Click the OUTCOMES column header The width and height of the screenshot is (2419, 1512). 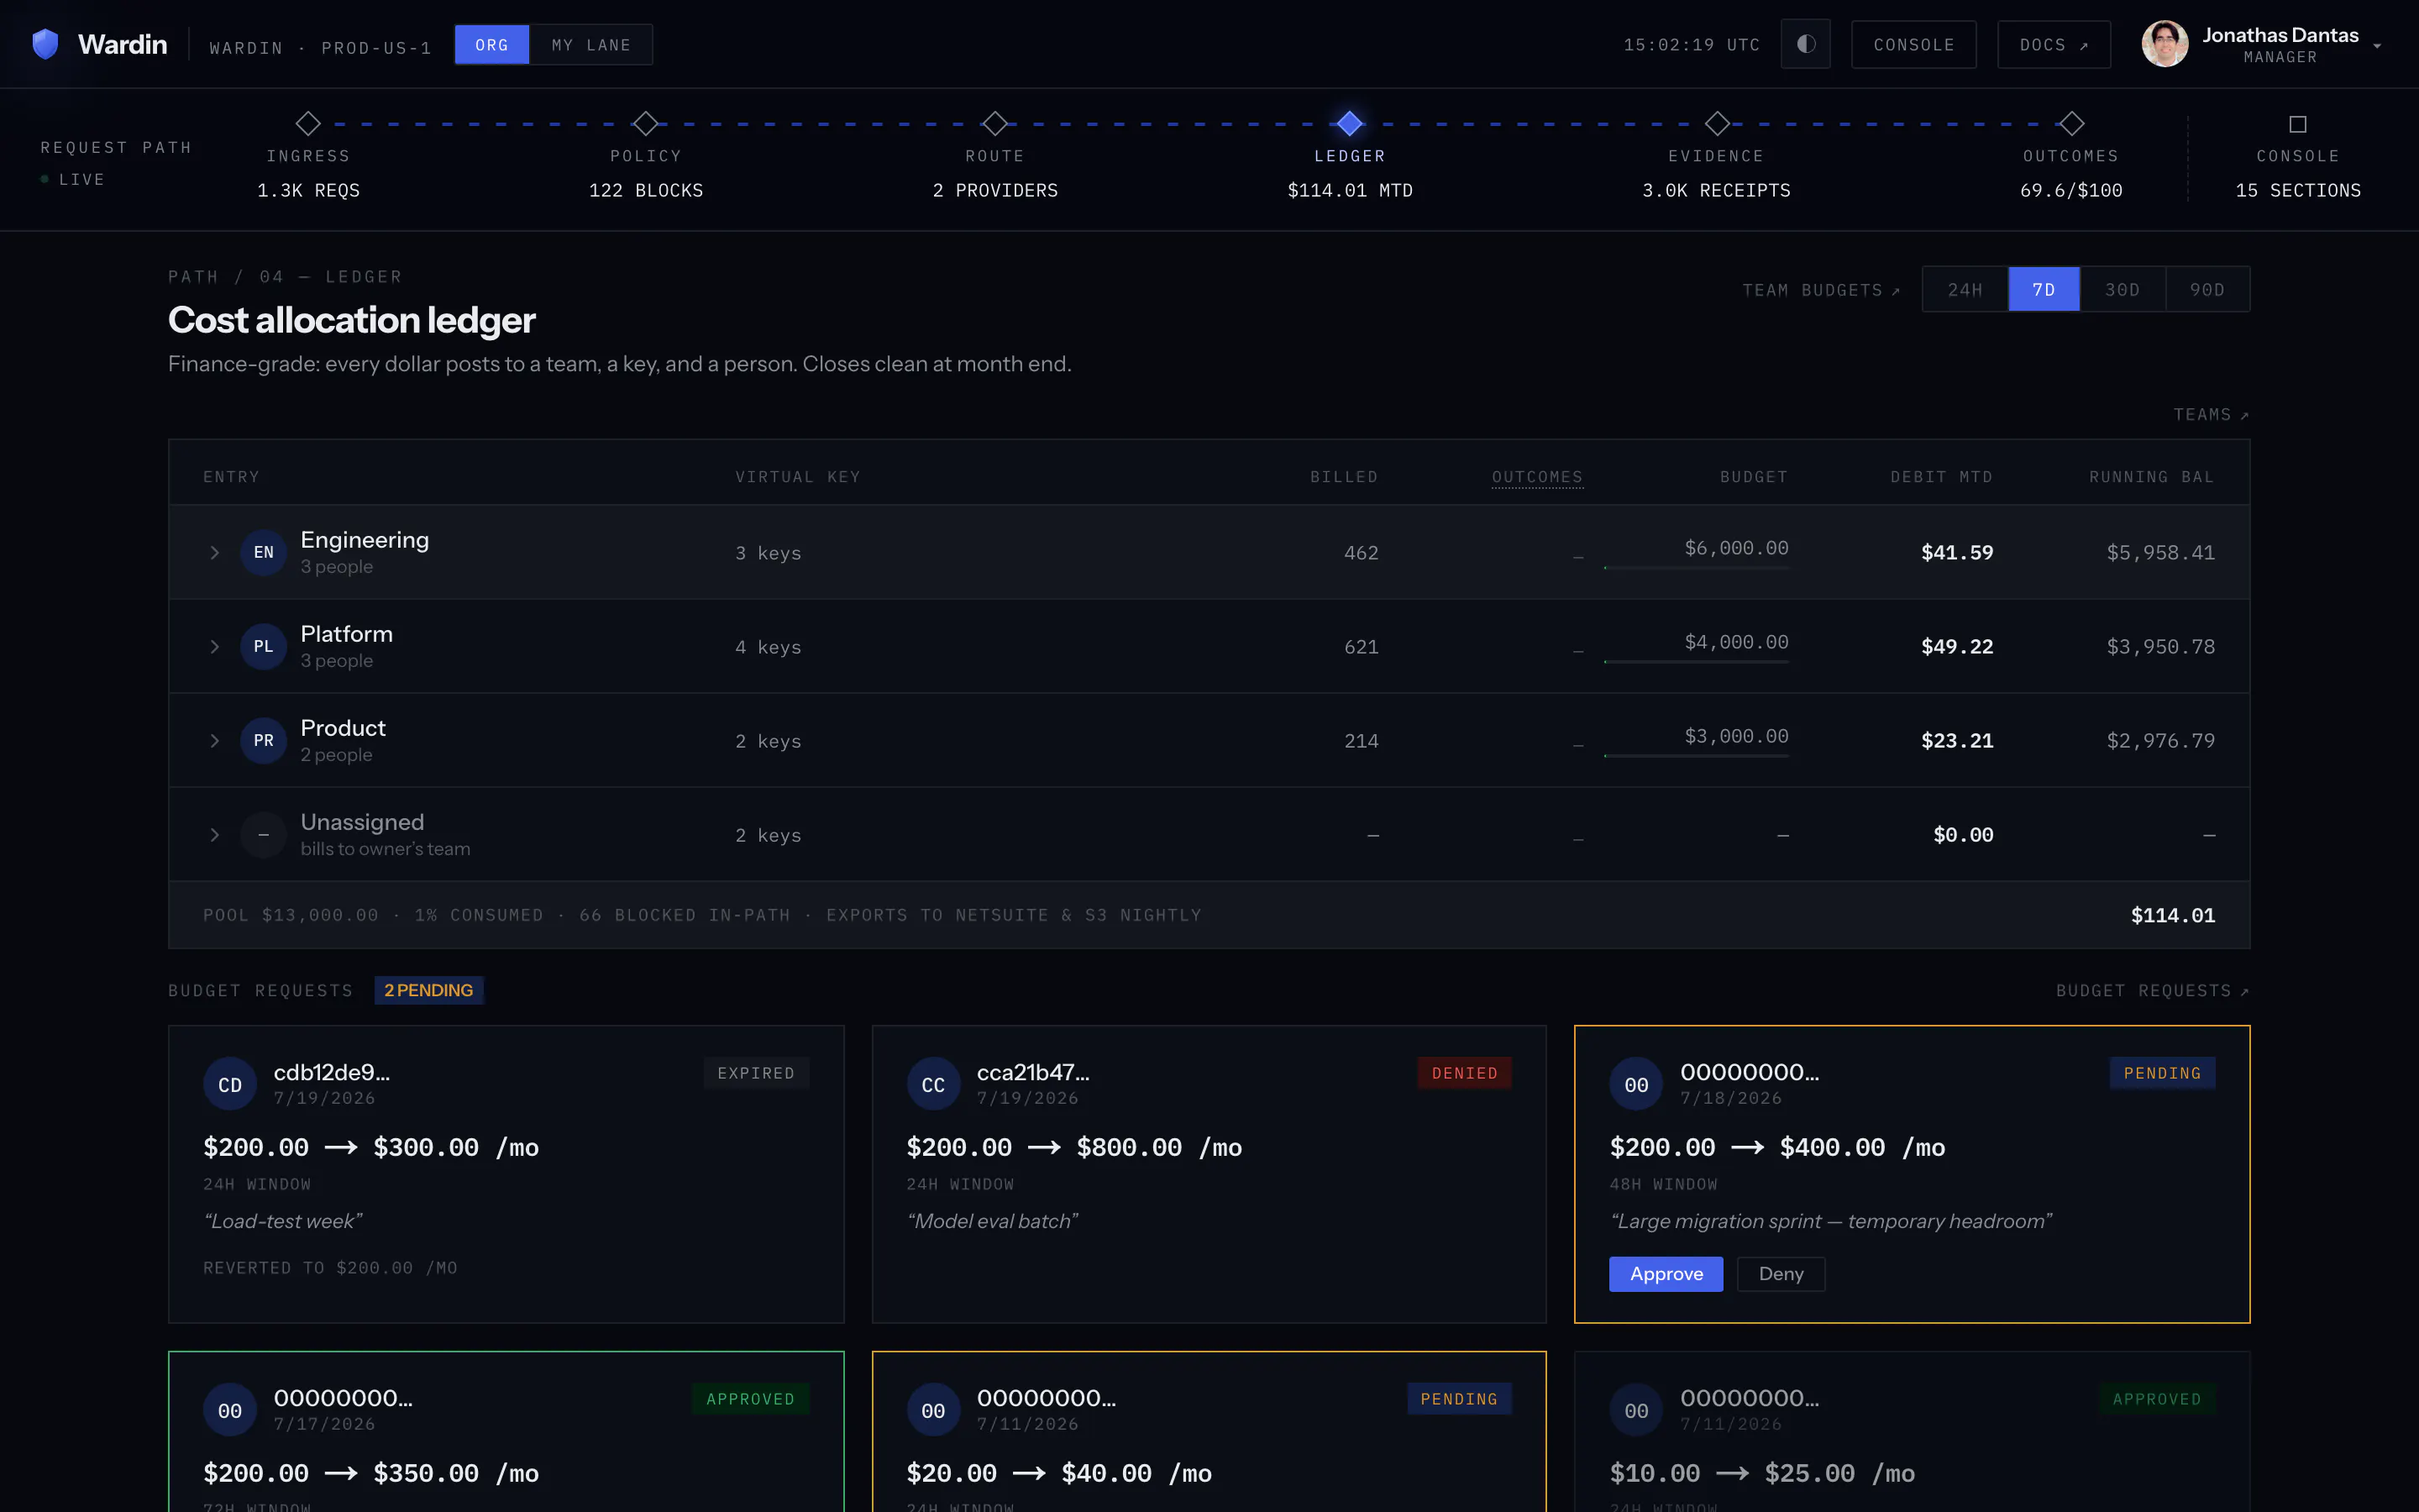[1537, 477]
